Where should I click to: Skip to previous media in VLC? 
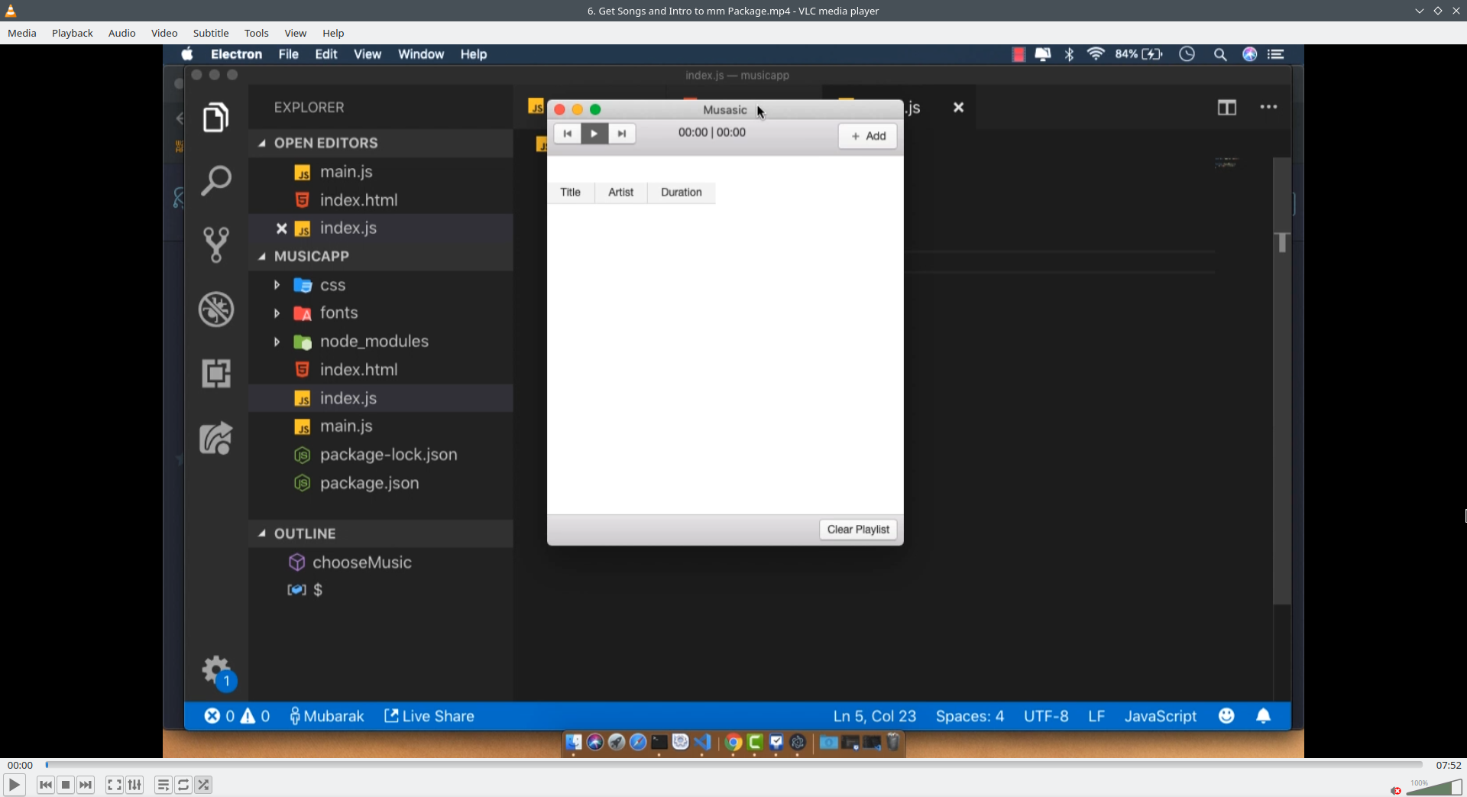pyautogui.click(x=46, y=785)
